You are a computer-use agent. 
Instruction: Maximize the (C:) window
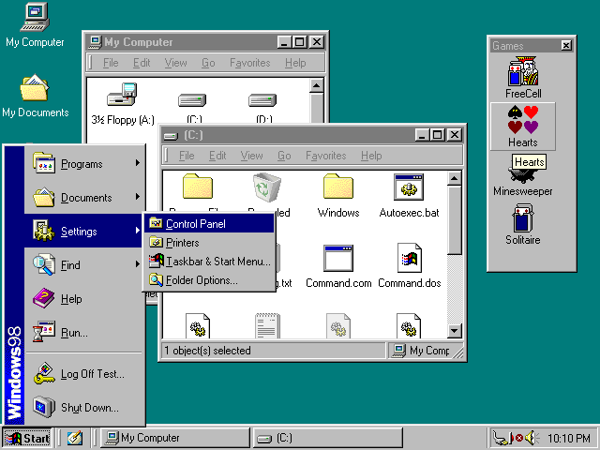438,135
